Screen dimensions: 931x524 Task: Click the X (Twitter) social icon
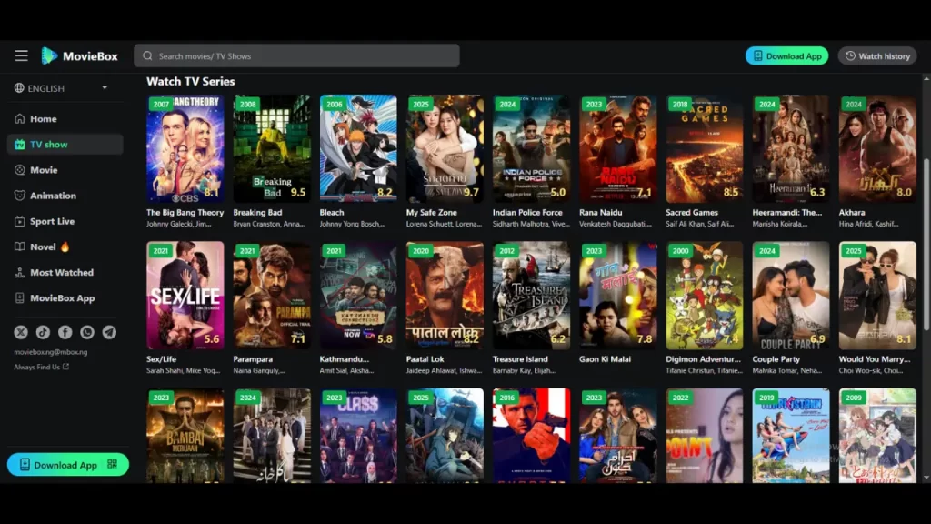[x=21, y=332]
